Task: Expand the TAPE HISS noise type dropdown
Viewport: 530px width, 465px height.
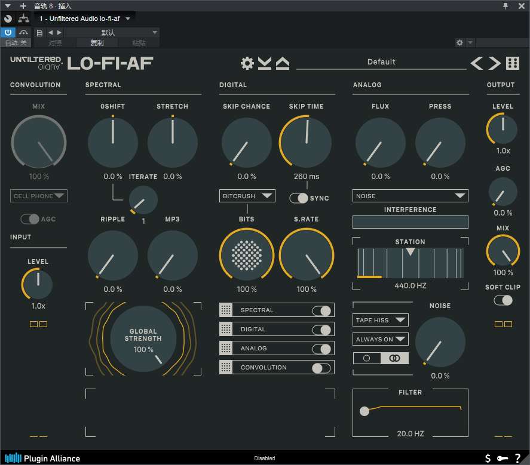Action: pyautogui.click(x=380, y=321)
